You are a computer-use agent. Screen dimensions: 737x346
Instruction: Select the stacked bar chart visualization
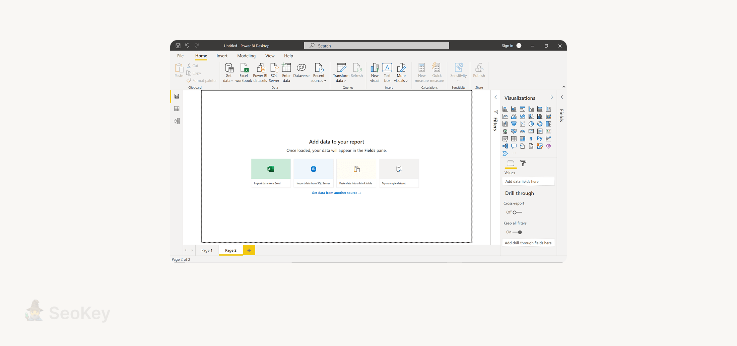point(505,109)
